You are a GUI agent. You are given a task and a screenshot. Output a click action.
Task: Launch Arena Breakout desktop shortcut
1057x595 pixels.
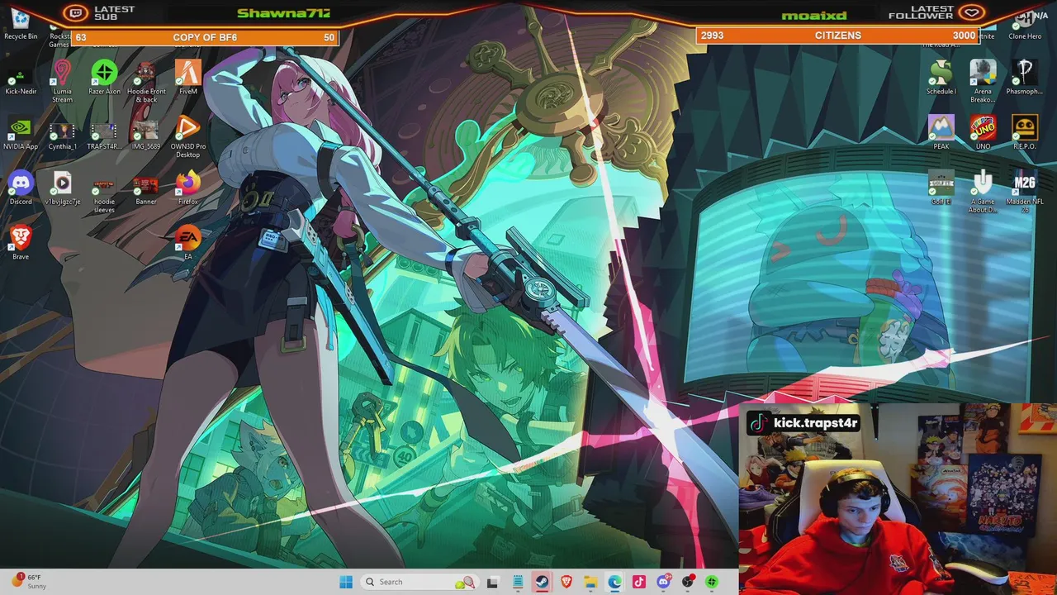click(983, 83)
